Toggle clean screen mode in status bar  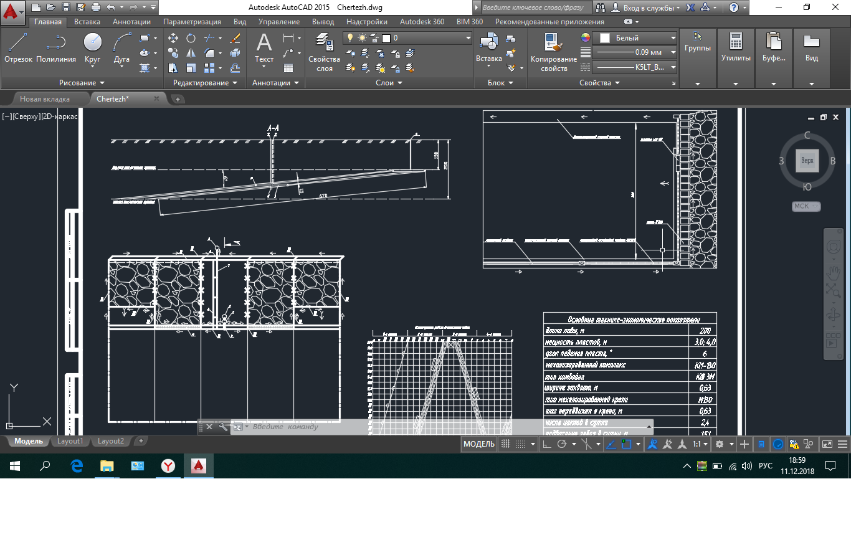click(827, 444)
